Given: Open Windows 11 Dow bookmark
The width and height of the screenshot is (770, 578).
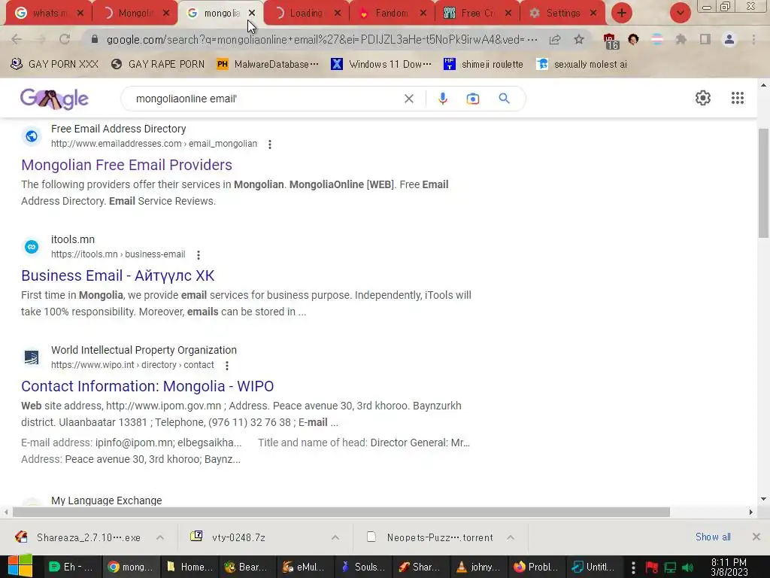Looking at the screenshot, I should tap(381, 65).
